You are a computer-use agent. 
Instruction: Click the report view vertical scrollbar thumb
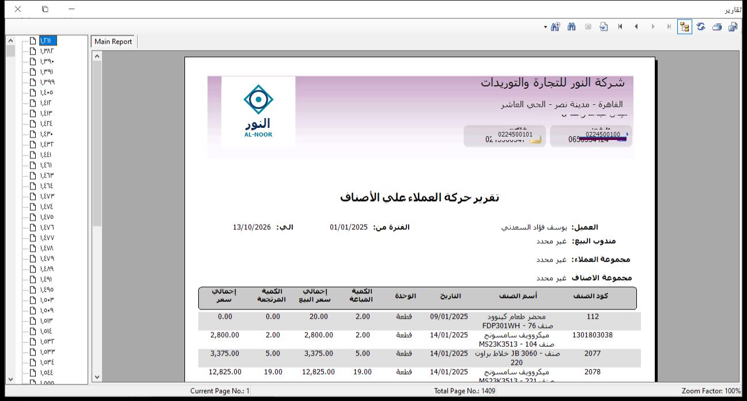[97, 142]
